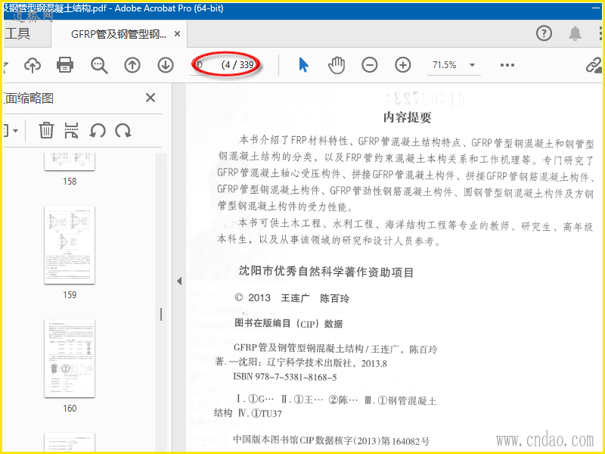
Task: Go to next page arrow
Action: [166, 65]
